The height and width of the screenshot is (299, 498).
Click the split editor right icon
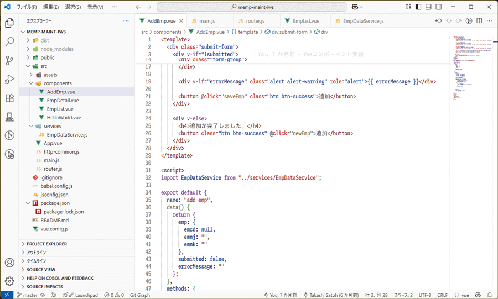tap(479, 21)
